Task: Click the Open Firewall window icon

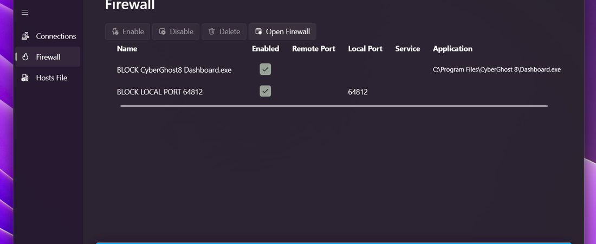Action: [258, 31]
